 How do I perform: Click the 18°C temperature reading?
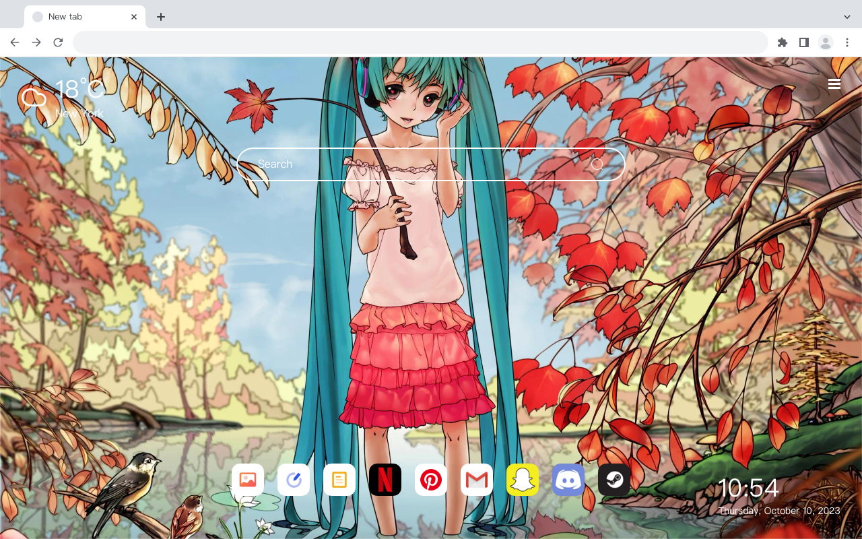(79, 90)
